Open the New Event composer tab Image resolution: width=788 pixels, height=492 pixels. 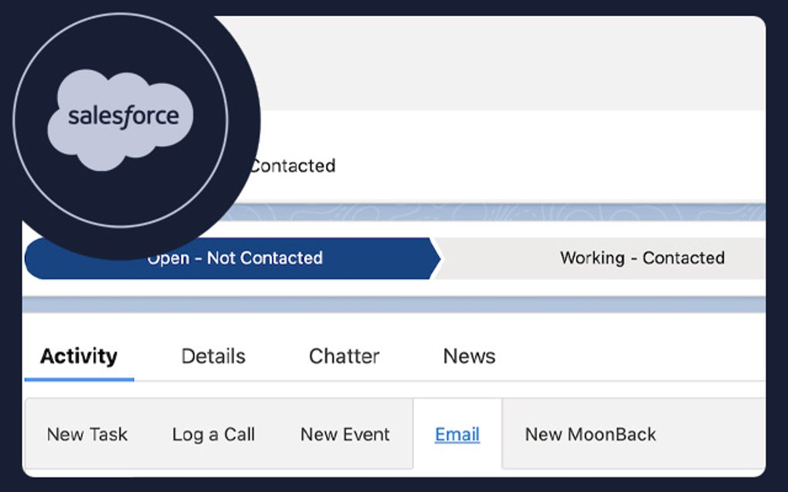[x=345, y=434]
